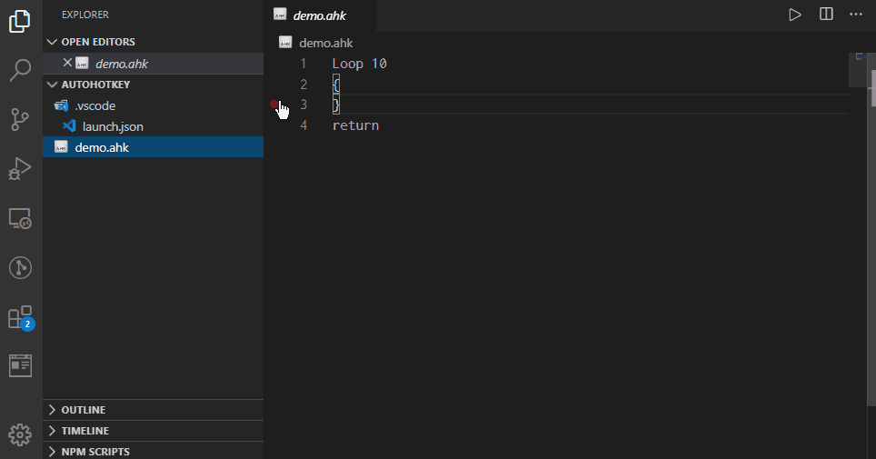Close demo.ahk in Open Editors list
The image size is (876, 459).
tap(67, 63)
